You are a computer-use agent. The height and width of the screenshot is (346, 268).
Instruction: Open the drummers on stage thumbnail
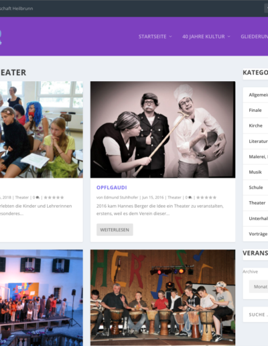click(x=163, y=298)
